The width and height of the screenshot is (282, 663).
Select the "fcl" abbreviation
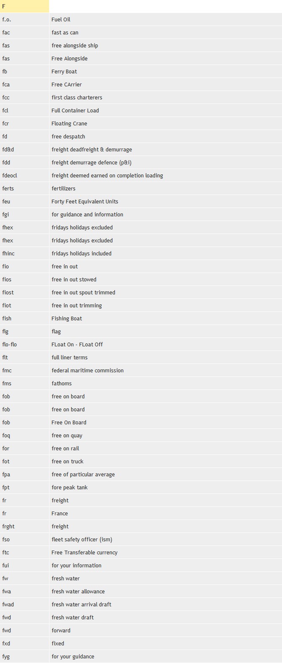pyautogui.click(x=5, y=111)
